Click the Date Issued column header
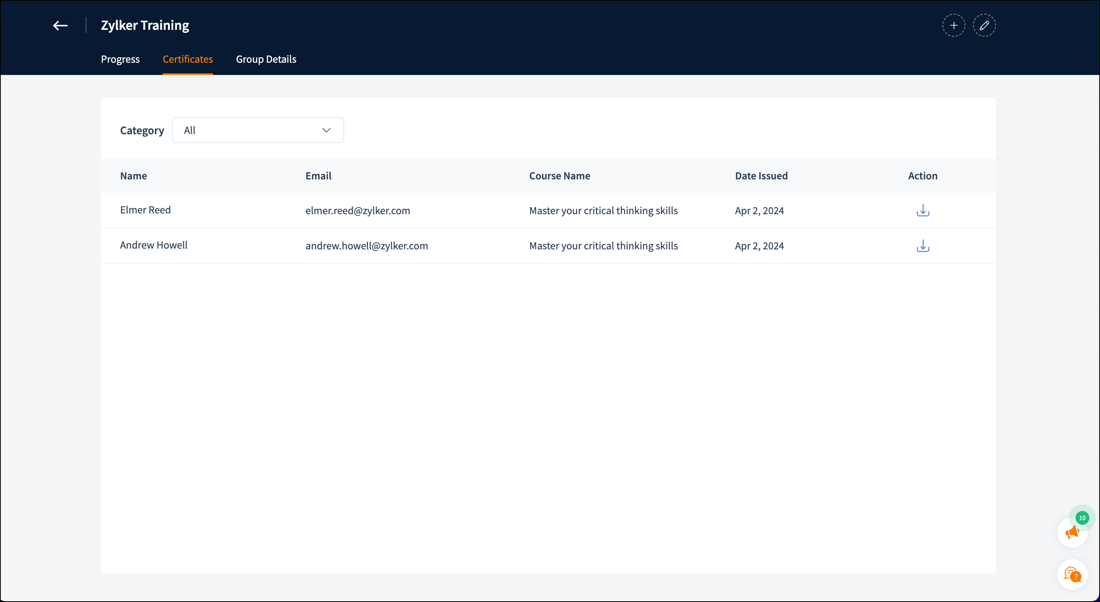 [x=761, y=176]
